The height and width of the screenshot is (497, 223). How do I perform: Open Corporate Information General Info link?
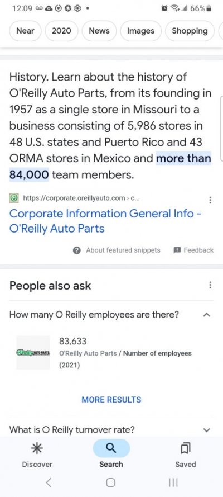[105, 221]
